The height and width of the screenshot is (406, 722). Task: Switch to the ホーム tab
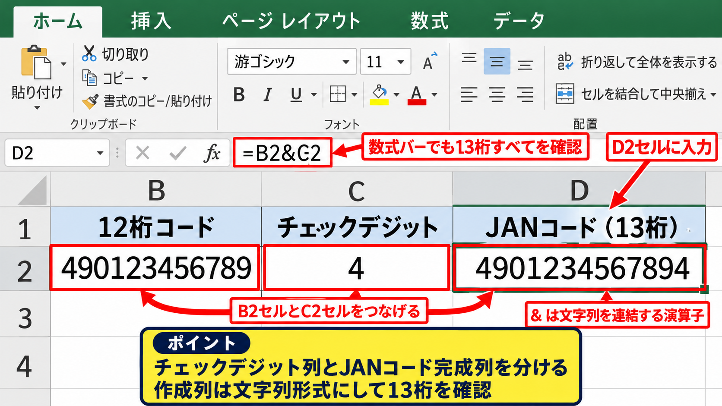[x=58, y=21]
